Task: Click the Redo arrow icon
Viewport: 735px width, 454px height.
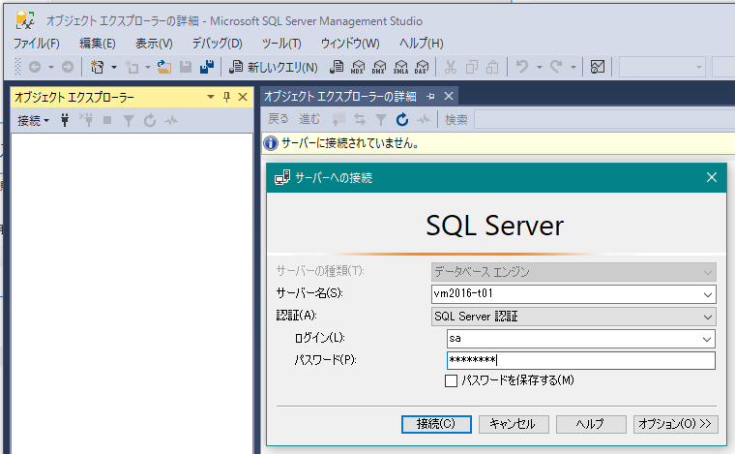Action: click(x=556, y=67)
